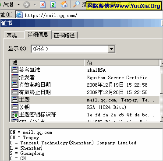
Task: Switch to the 常规 tab
Action: point(14,35)
